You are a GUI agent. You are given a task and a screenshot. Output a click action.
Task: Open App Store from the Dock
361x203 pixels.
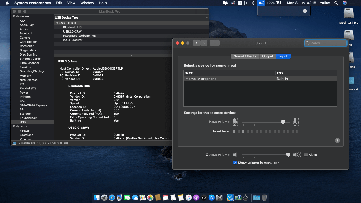point(211,197)
